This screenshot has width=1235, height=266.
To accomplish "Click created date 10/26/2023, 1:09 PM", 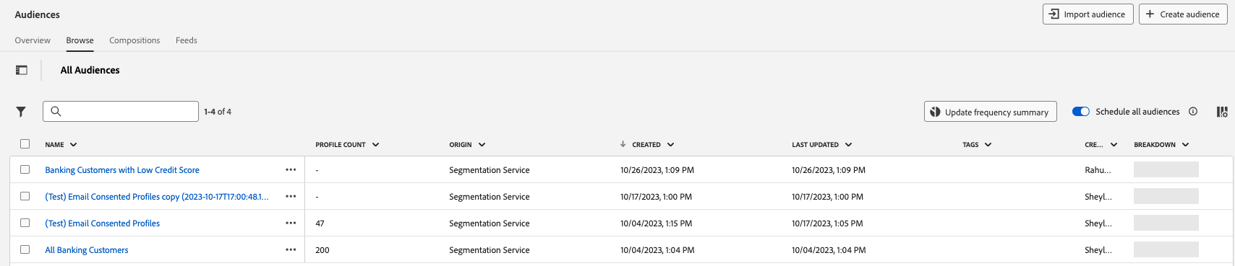I will point(657,170).
